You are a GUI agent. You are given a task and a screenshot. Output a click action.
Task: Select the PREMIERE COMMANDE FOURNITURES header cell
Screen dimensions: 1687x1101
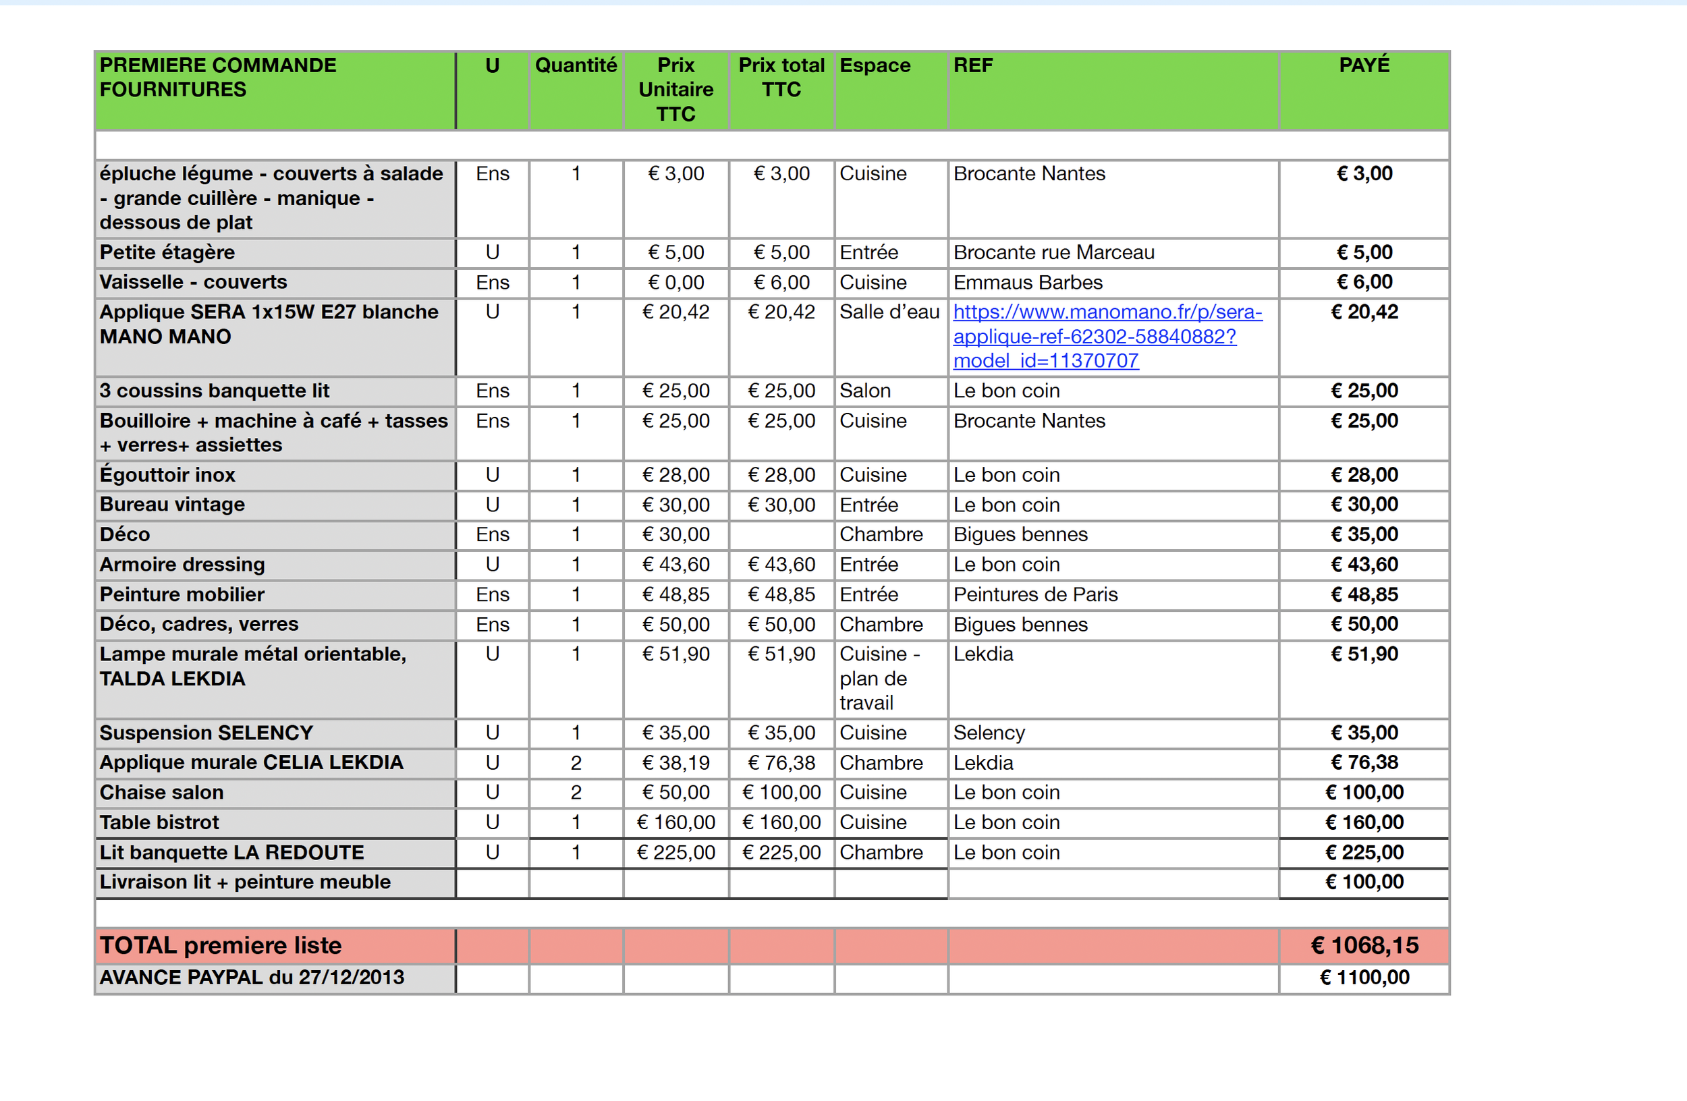pos(275,89)
